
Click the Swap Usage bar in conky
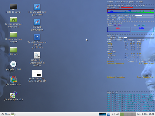[x=145, y=17]
